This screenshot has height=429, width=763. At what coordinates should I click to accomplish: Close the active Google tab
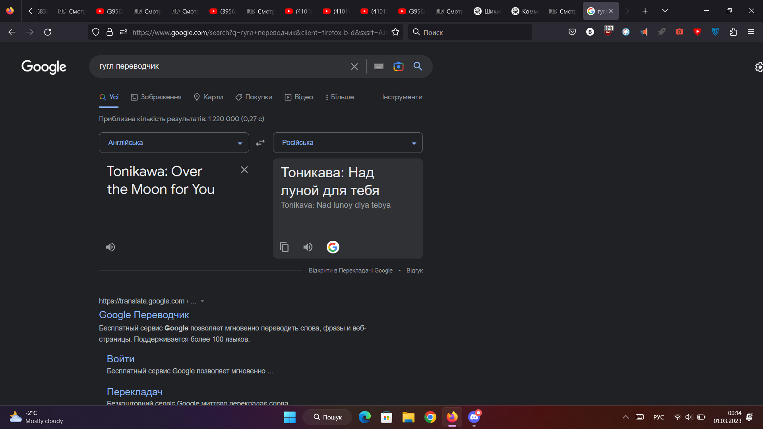coord(611,11)
